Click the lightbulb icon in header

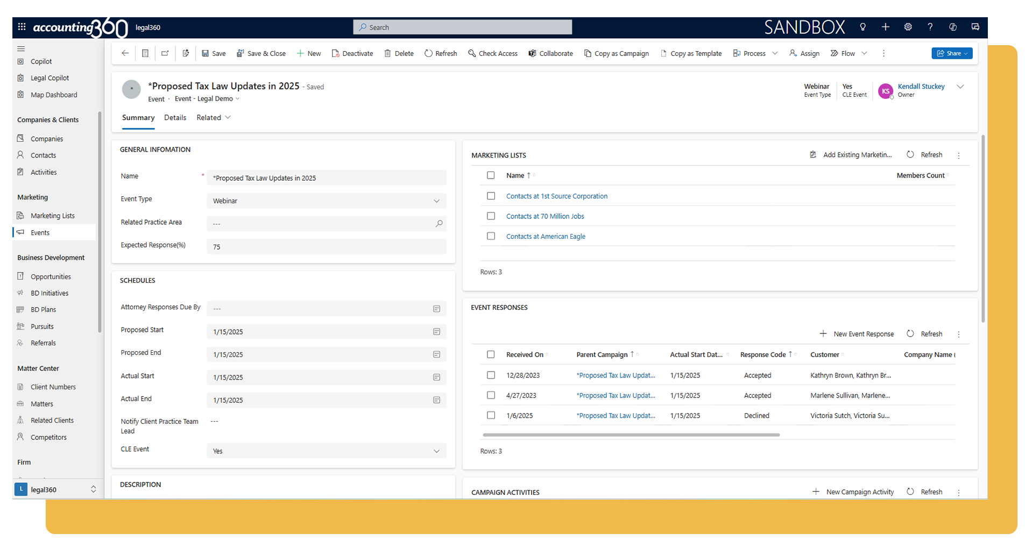coord(863,27)
